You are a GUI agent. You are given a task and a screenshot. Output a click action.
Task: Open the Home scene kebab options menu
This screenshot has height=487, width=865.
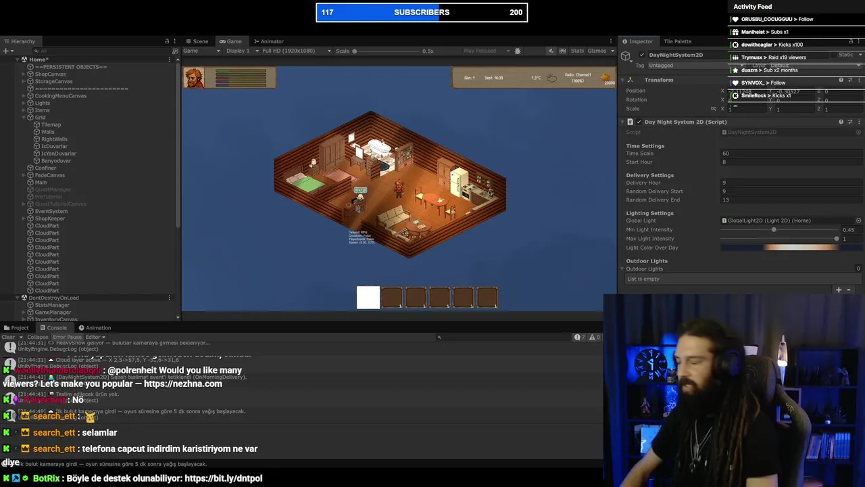(170, 60)
